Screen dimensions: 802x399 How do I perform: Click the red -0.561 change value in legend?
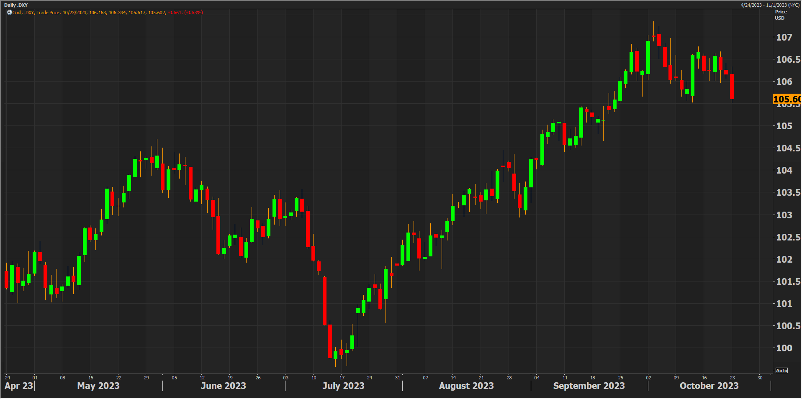click(x=175, y=13)
